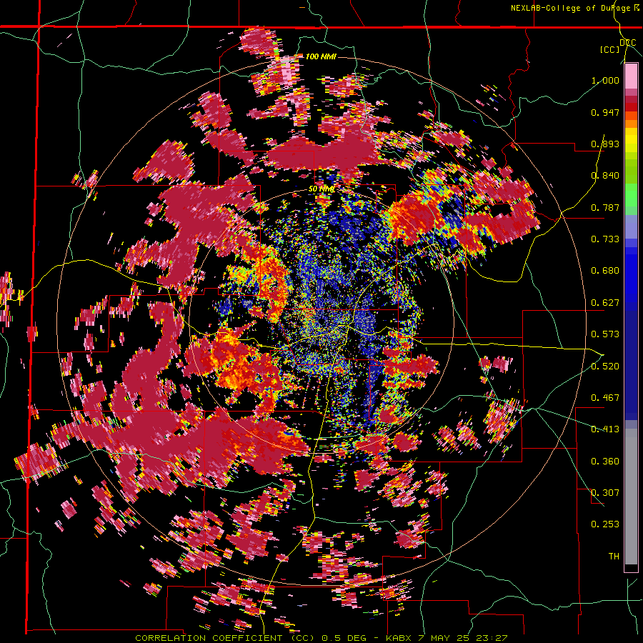Pick the gray band of the color bar
The image size is (643, 643).
[x=631, y=497]
